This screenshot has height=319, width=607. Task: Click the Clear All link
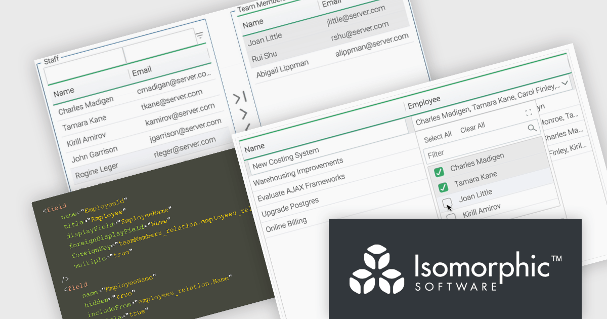[x=472, y=128]
